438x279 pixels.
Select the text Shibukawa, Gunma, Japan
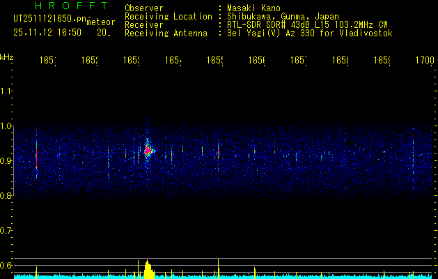click(283, 17)
